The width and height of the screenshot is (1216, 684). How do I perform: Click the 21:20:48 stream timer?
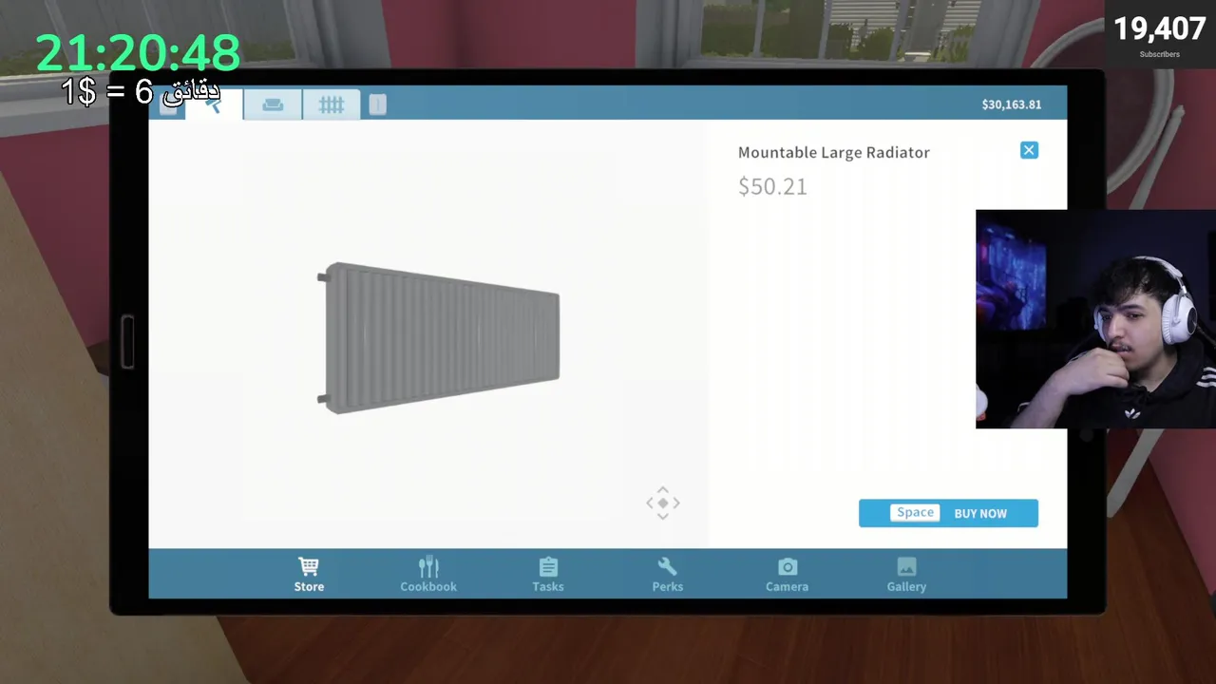[138, 53]
